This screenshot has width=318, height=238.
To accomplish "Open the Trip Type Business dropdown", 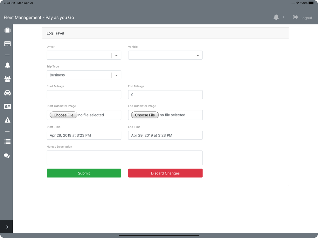I will point(84,75).
